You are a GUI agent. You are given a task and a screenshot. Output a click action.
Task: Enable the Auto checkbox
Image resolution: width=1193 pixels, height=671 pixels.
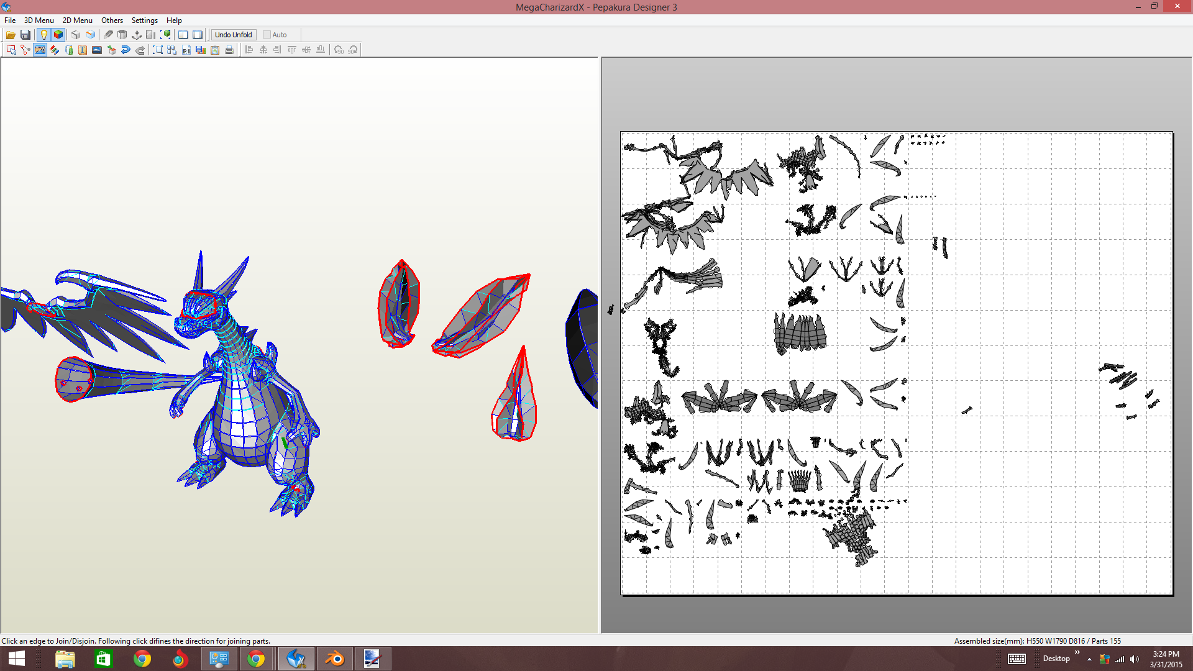(267, 35)
